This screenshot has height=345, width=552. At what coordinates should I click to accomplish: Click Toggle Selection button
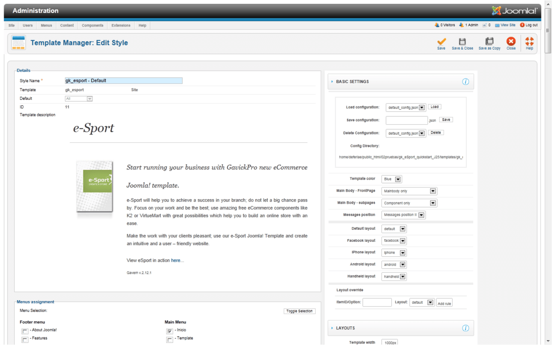[300, 311]
